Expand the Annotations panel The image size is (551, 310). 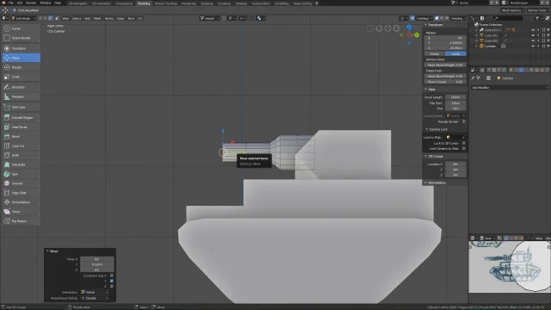tap(436, 183)
